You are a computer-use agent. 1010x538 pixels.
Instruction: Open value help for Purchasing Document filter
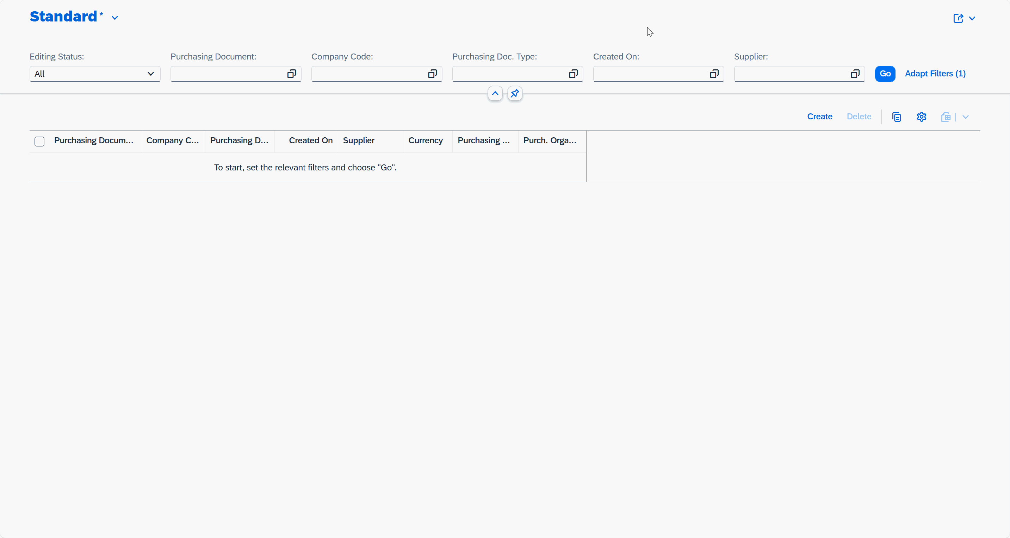coord(291,74)
